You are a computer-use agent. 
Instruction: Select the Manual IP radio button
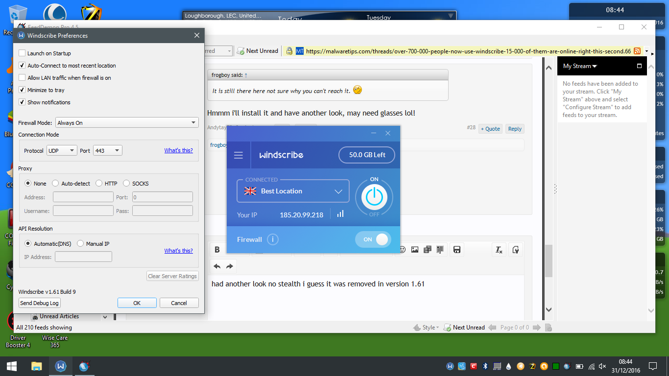80,244
